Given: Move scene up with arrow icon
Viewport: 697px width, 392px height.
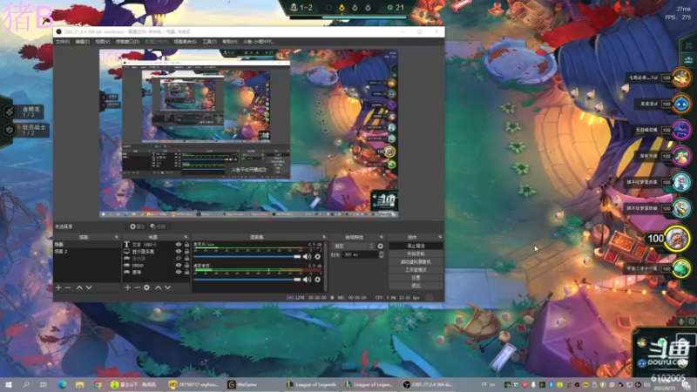Looking at the screenshot, I should 79,287.
